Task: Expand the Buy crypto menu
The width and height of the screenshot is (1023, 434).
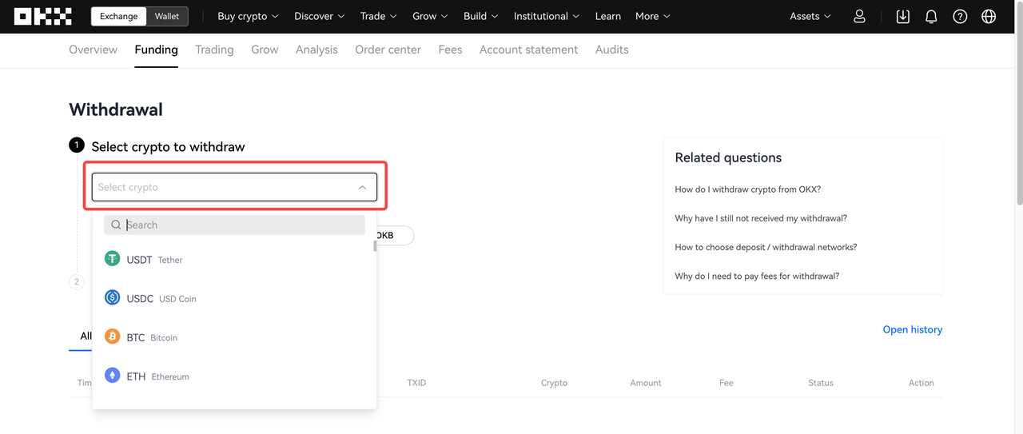Action: [x=248, y=16]
